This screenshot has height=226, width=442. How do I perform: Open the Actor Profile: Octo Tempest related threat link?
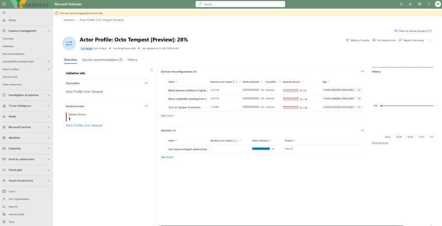point(84,125)
